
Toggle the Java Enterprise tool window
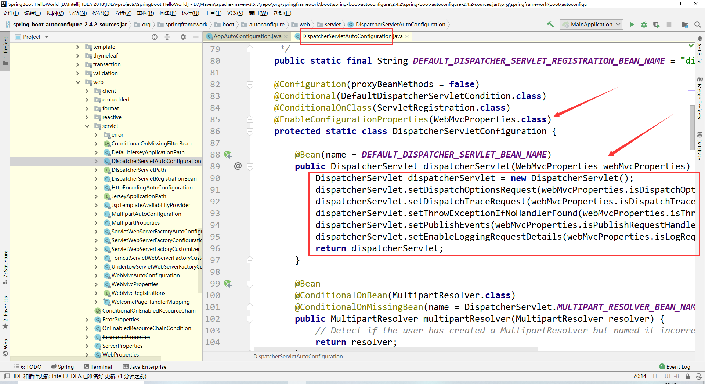(x=144, y=367)
